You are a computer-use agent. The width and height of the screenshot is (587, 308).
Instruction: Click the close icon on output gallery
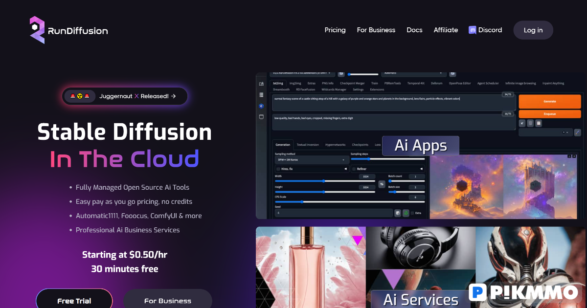574,156
